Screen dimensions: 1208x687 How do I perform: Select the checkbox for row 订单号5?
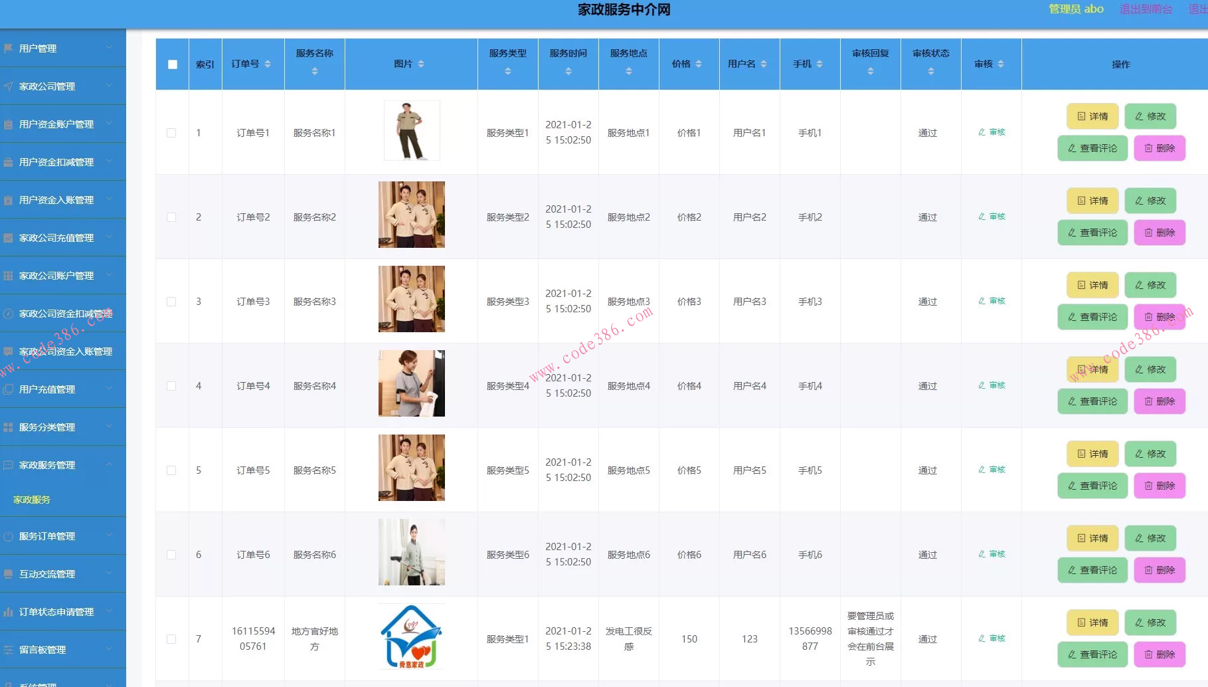[171, 470]
